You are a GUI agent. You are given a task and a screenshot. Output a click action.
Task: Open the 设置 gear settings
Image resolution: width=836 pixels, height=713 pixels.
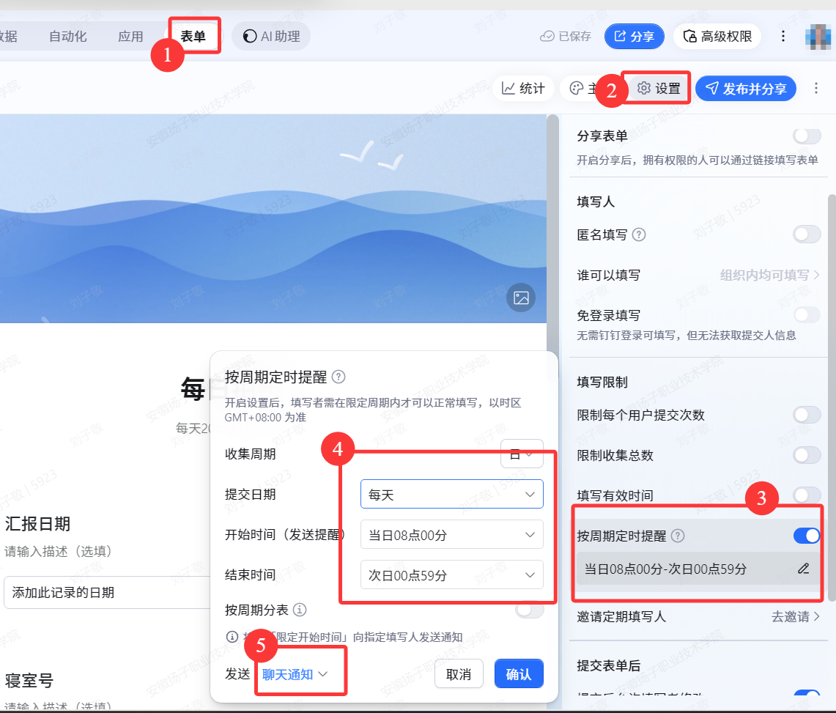coord(659,88)
